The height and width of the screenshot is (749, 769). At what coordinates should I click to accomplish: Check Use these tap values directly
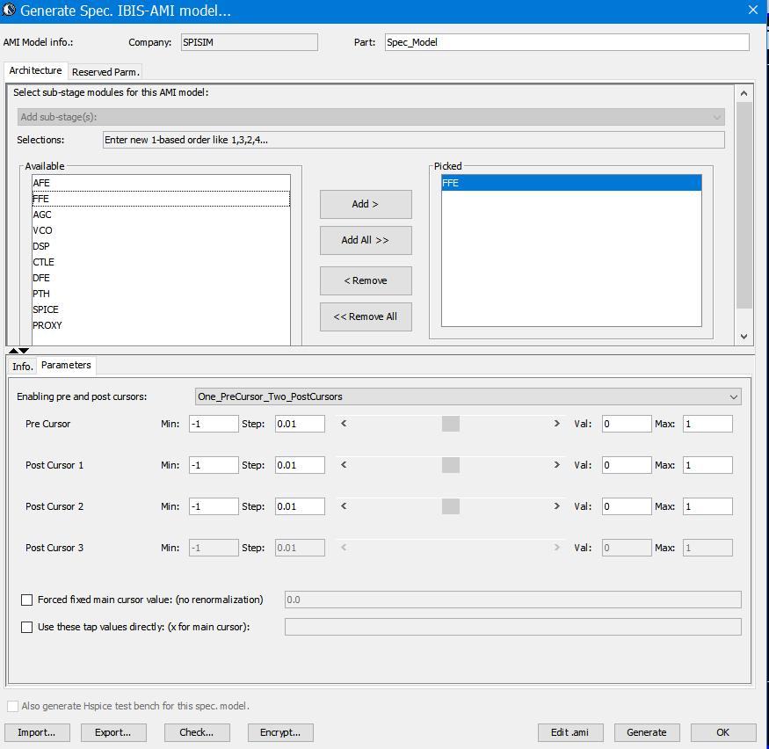26,627
